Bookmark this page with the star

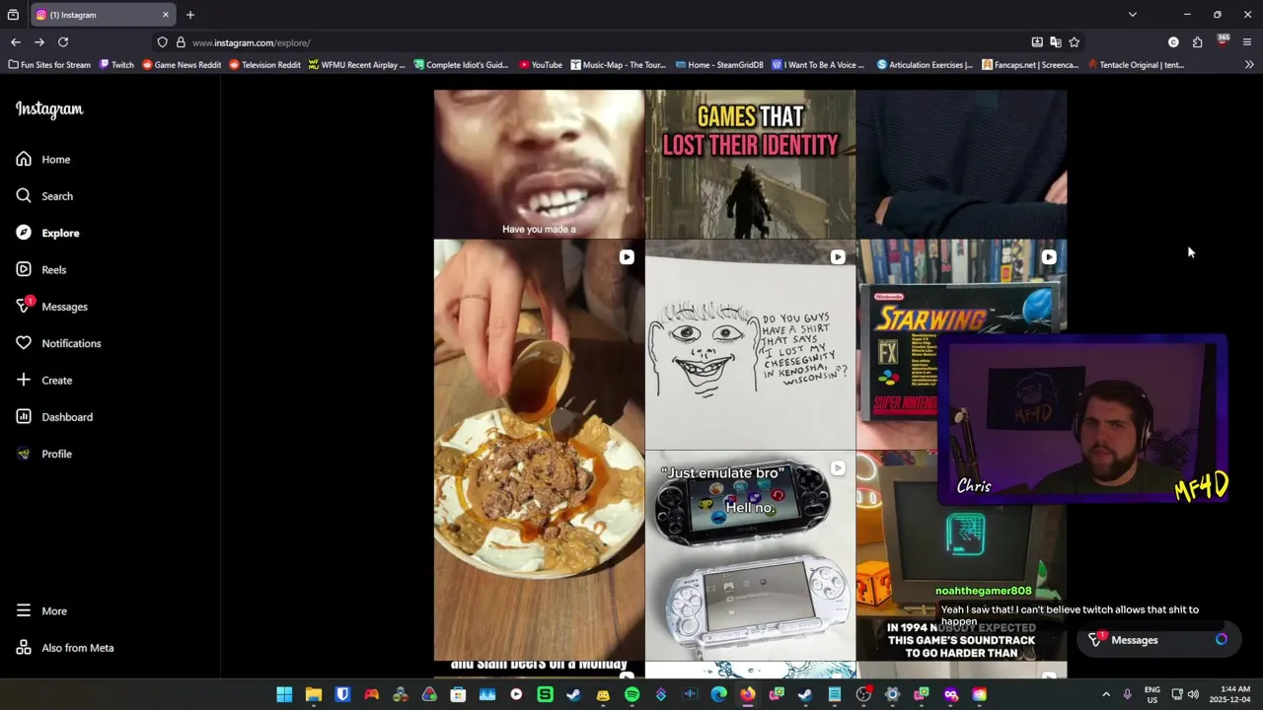[x=1074, y=42]
